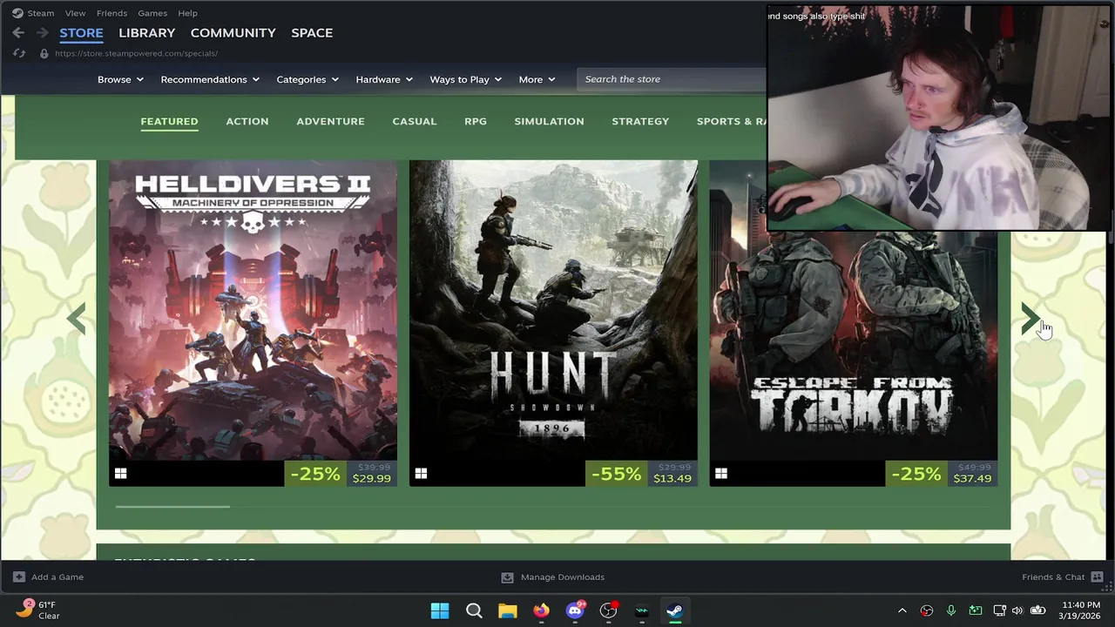The width and height of the screenshot is (1115, 627).
Task: Click the microphone icon in the system tray
Action: (x=951, y=610)
